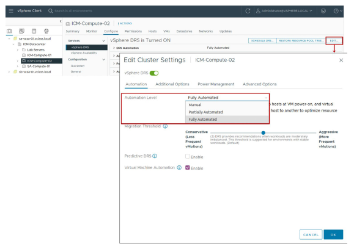Enable the Predictive DRS checkbox
Screen dimensions: 354x249
[187, 156]
